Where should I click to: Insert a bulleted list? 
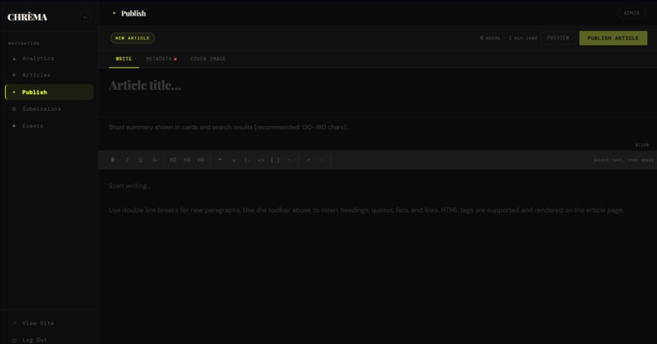[x=233, y=160]
